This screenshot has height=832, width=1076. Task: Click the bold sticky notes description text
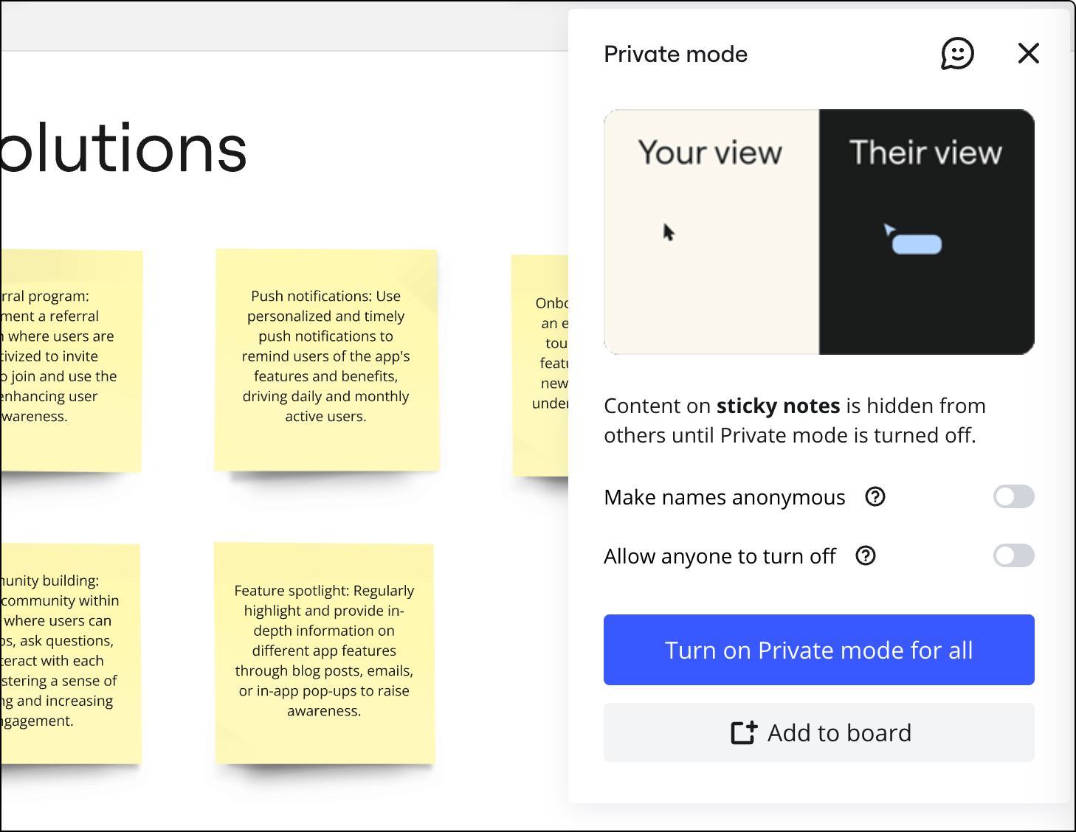(778, 406)
